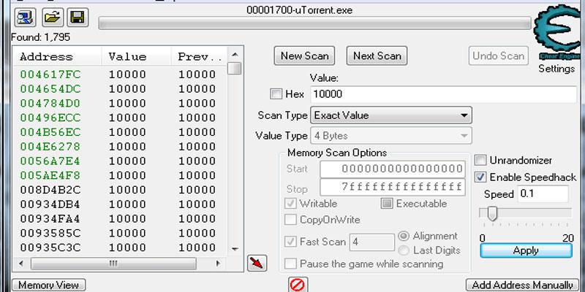Select address 00934DB4 row
585x292 pixels.
point(120,204)
